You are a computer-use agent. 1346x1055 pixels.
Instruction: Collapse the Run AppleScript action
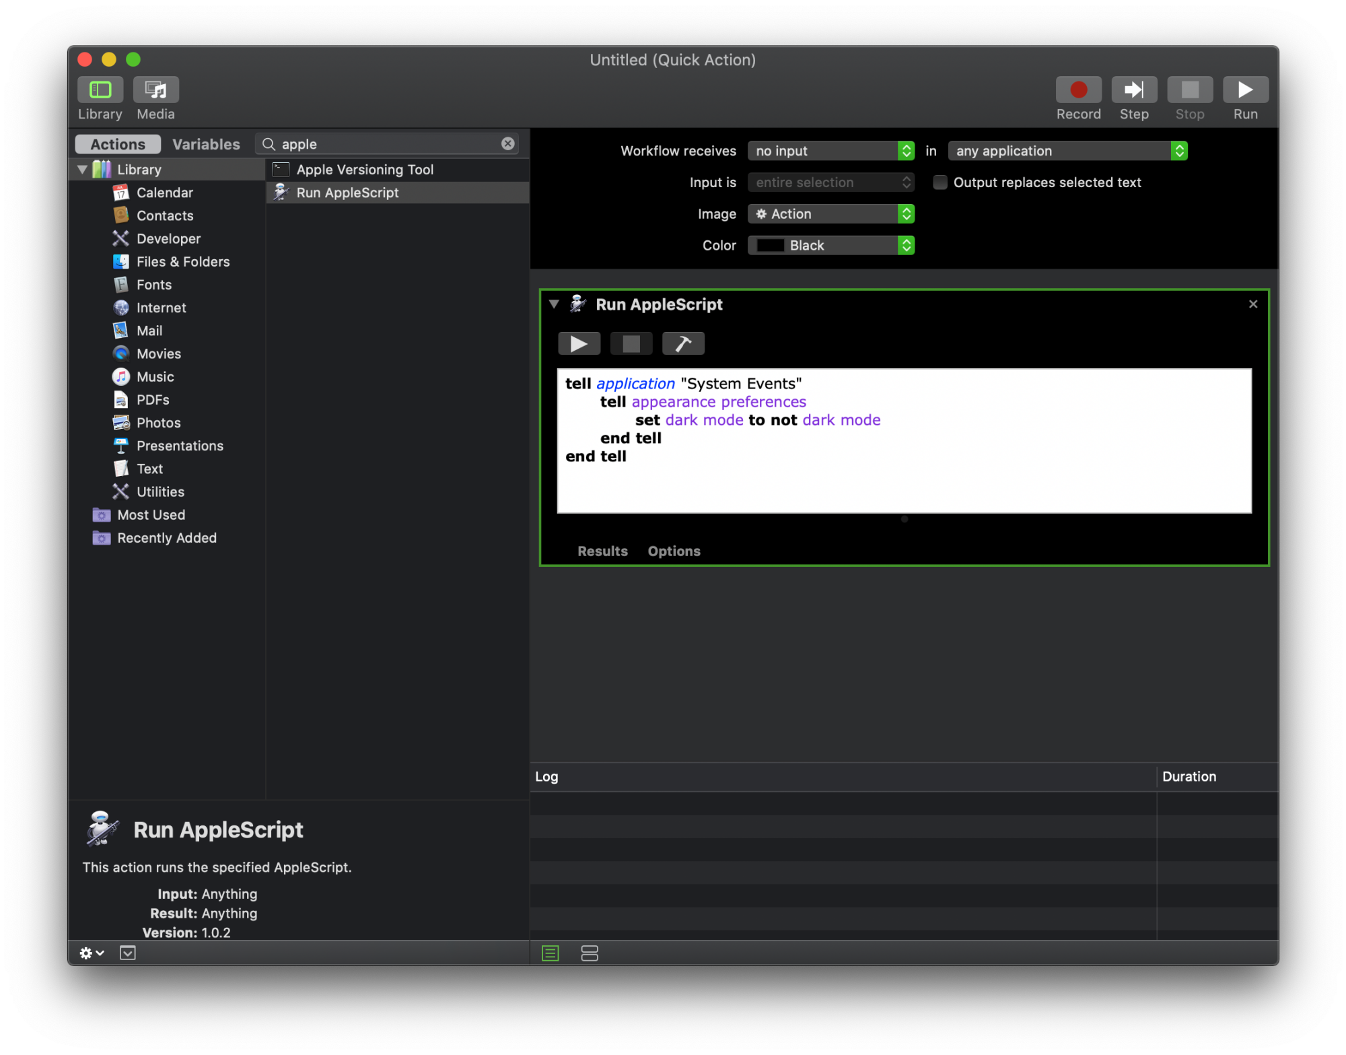point(554,304)
